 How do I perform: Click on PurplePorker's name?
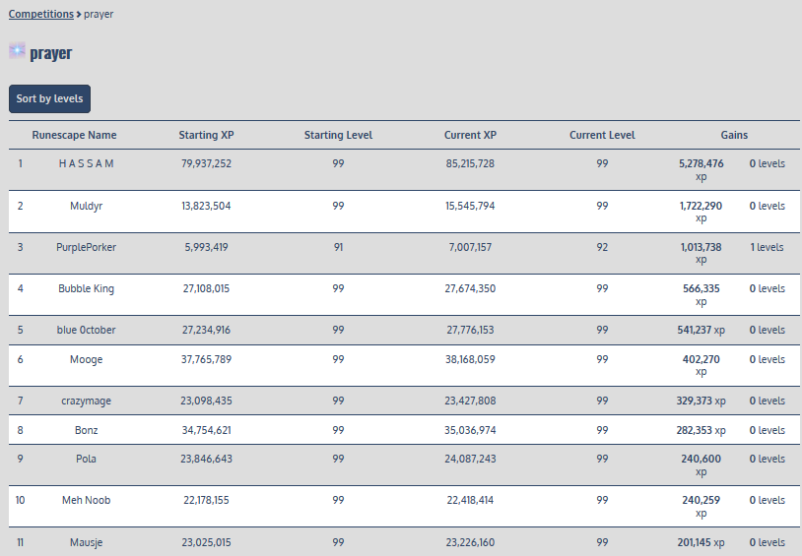(x=87, y=247)
